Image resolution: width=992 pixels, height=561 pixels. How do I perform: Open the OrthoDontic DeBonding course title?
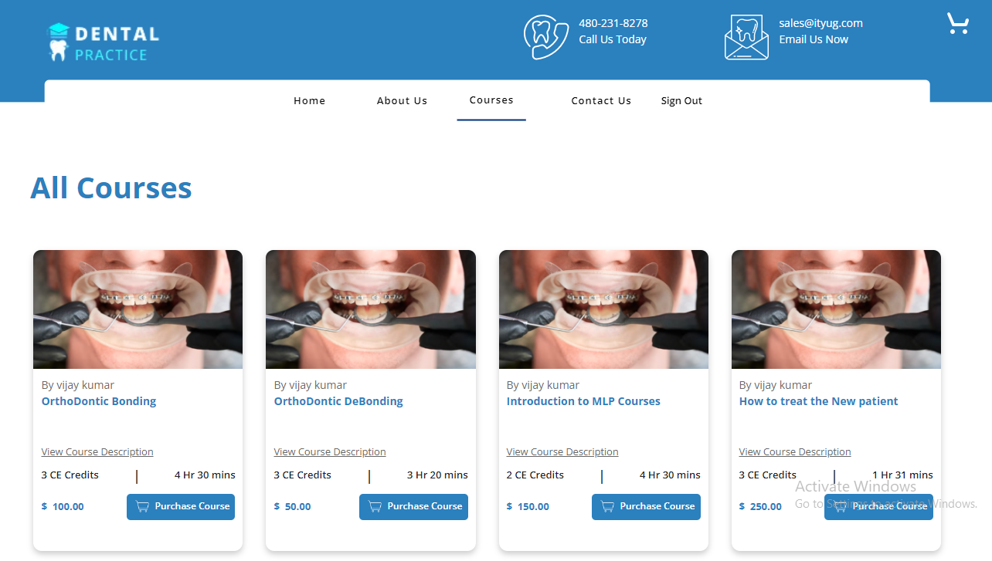(338, 401)
